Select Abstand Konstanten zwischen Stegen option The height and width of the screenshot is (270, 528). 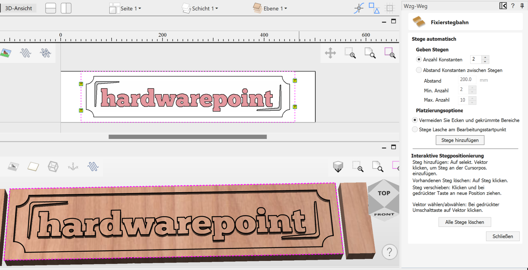(419, 70)
